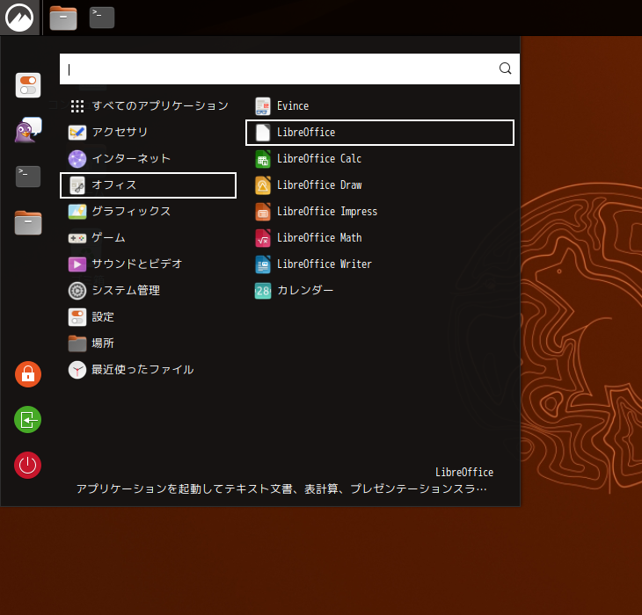Open Pidgin chat icon in sidebar
The image size is (642, 615).
click(x=28, y=130)
